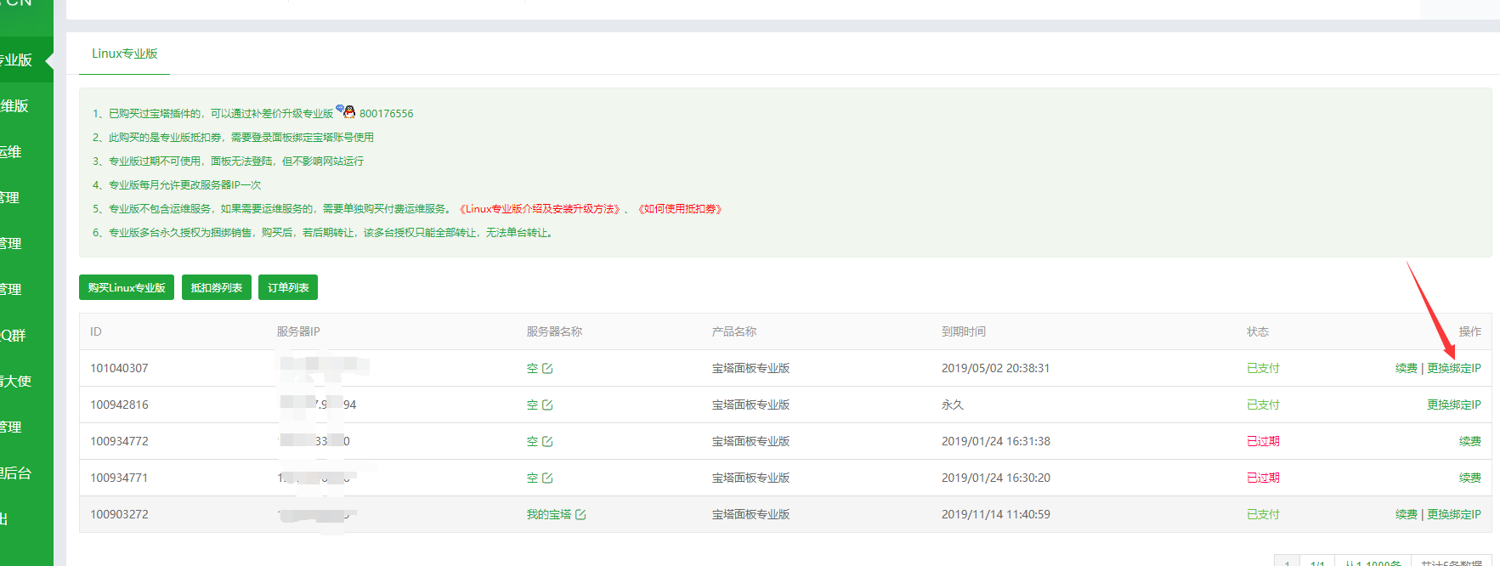Viewport: 1500px width, 566px height.
Task: Click 更换绑定IP for order 100903272
Action: (1454, 515)
